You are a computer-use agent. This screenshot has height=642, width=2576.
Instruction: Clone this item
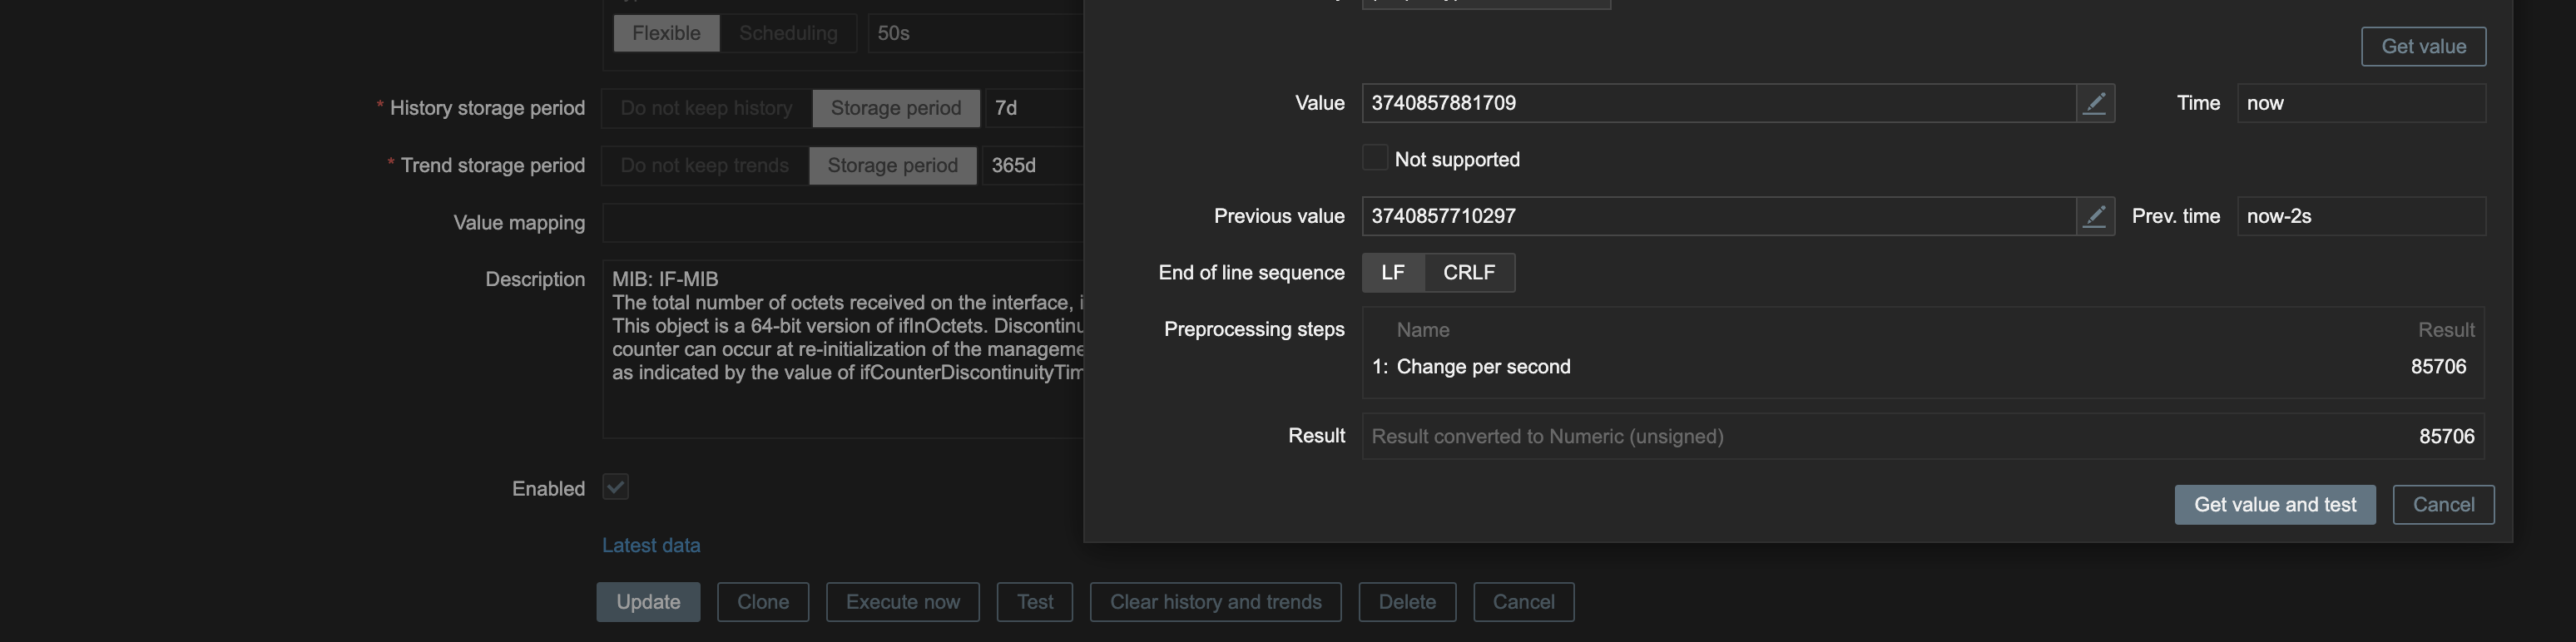pos(763,602)
